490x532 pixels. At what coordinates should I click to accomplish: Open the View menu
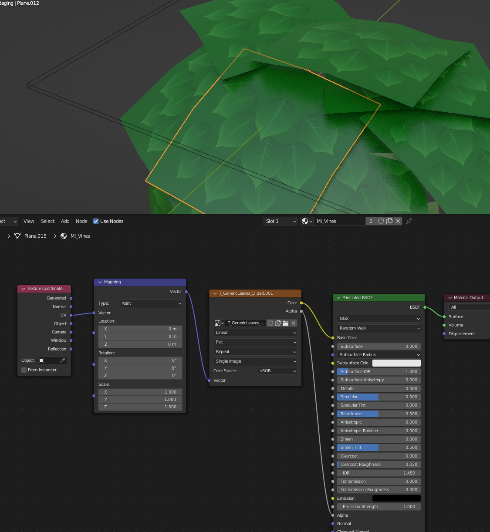(29, 221)
